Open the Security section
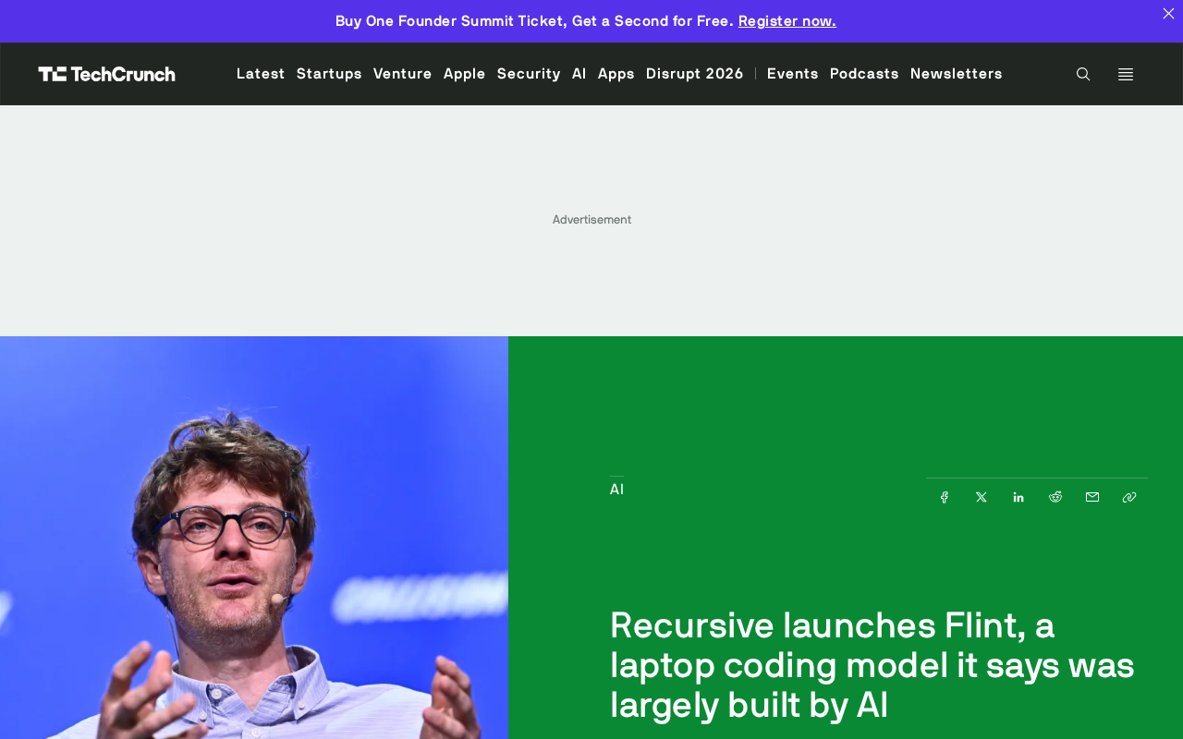Viewport: 1183px width, 739px height. click(x=529, y=74)
